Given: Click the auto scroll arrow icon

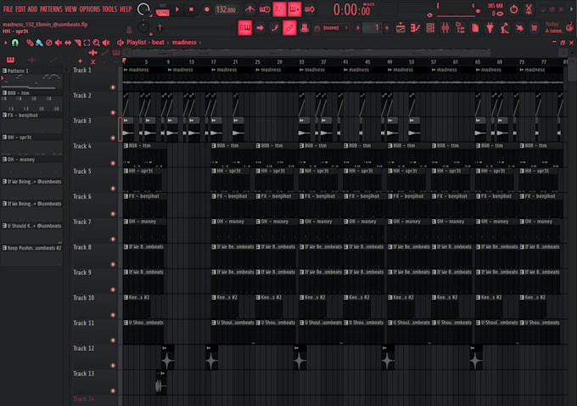Looking at the screenshot, I should (x=260, y=28).
